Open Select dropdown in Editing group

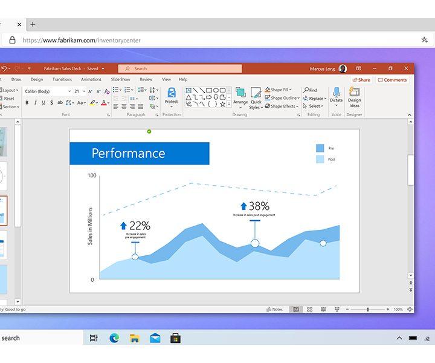(313, 106)
